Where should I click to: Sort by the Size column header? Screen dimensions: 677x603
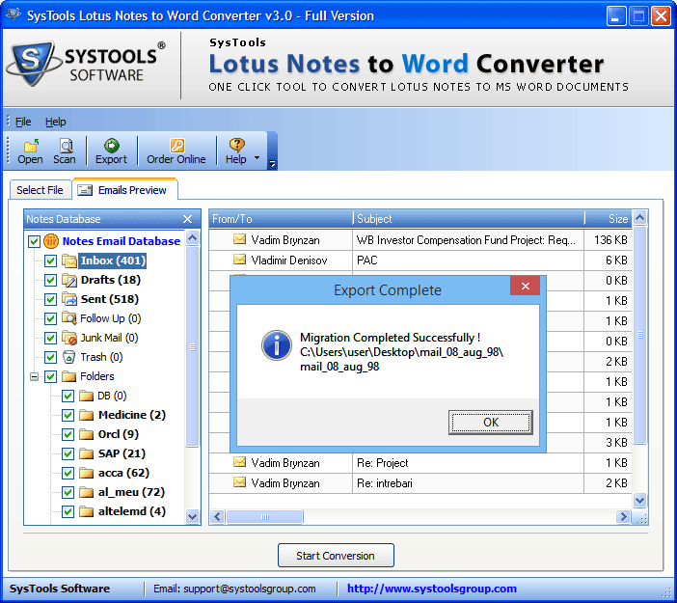609,219
